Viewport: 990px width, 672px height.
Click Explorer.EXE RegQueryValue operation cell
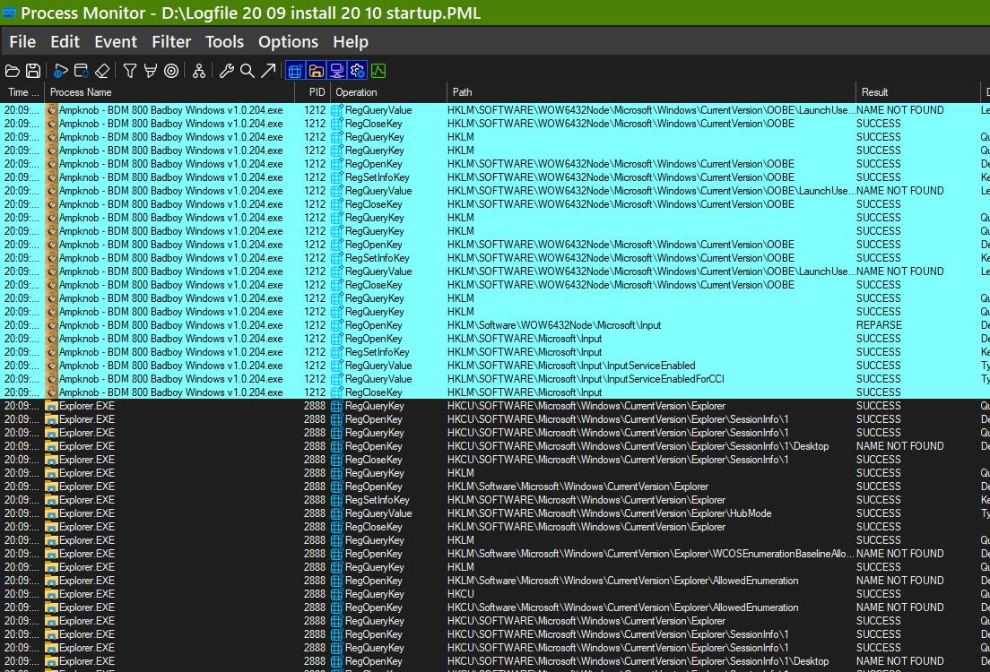[x=378, y=513]
